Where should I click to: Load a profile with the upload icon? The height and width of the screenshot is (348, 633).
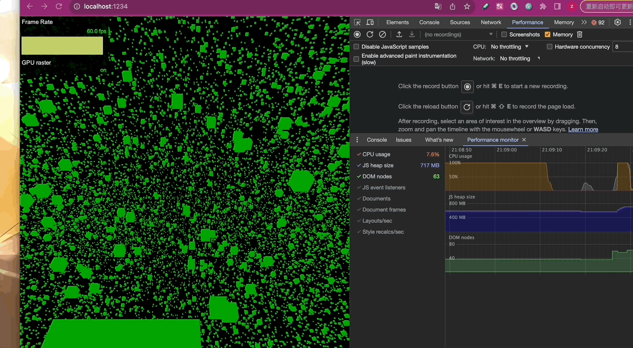pyautogui.click(x=399, y=34)
